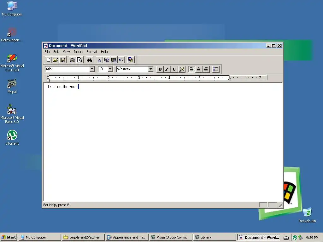Click the µTorrent tray icon
Image resolution: width=323 pixels, height=242 pixels.
[x=295, y=238]
